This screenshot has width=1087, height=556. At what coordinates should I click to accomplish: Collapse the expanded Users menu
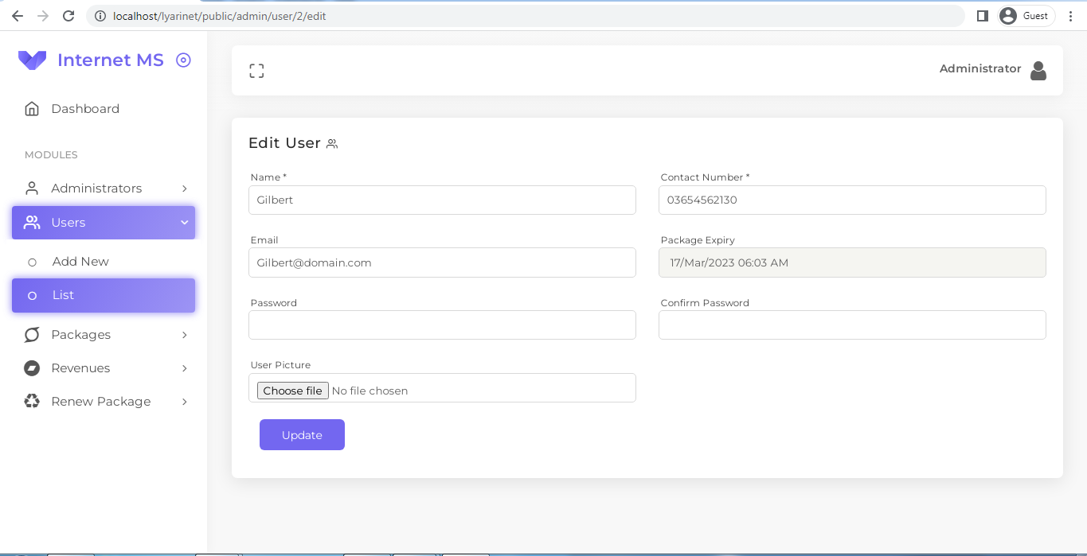coord(185,222)
